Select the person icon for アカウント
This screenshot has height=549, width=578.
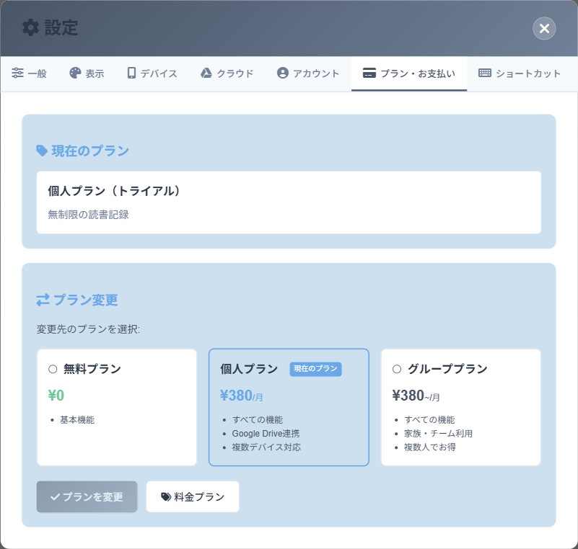(282, 72)
